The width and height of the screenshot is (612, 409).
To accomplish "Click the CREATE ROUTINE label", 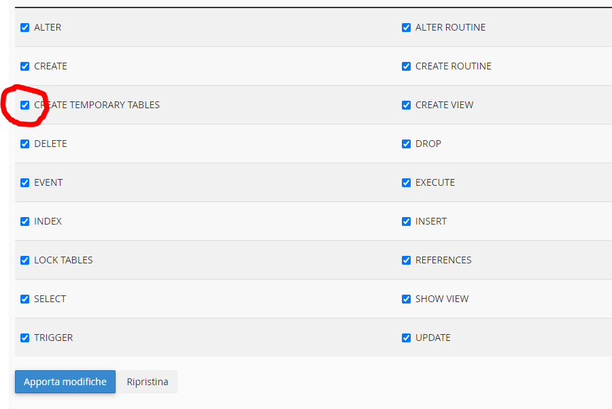I will pyautogui.click(x=454, y=66).
